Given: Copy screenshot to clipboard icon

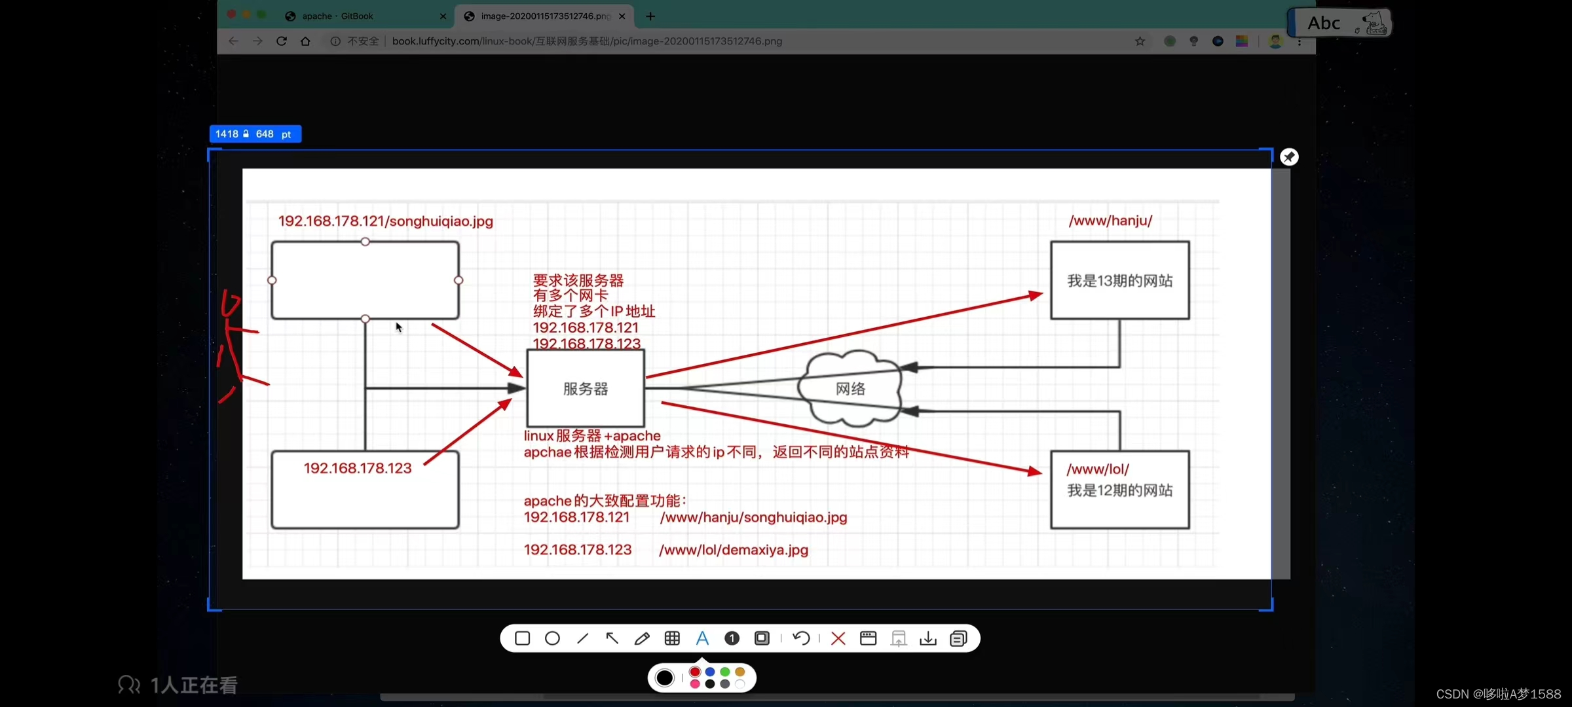Looking at the screenshot, I should click(958, 638).
